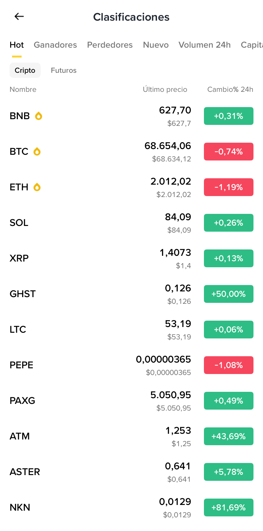Screen dimensions: 263x531
Task: Sort by Nombre column header
Action: (23, 89)
